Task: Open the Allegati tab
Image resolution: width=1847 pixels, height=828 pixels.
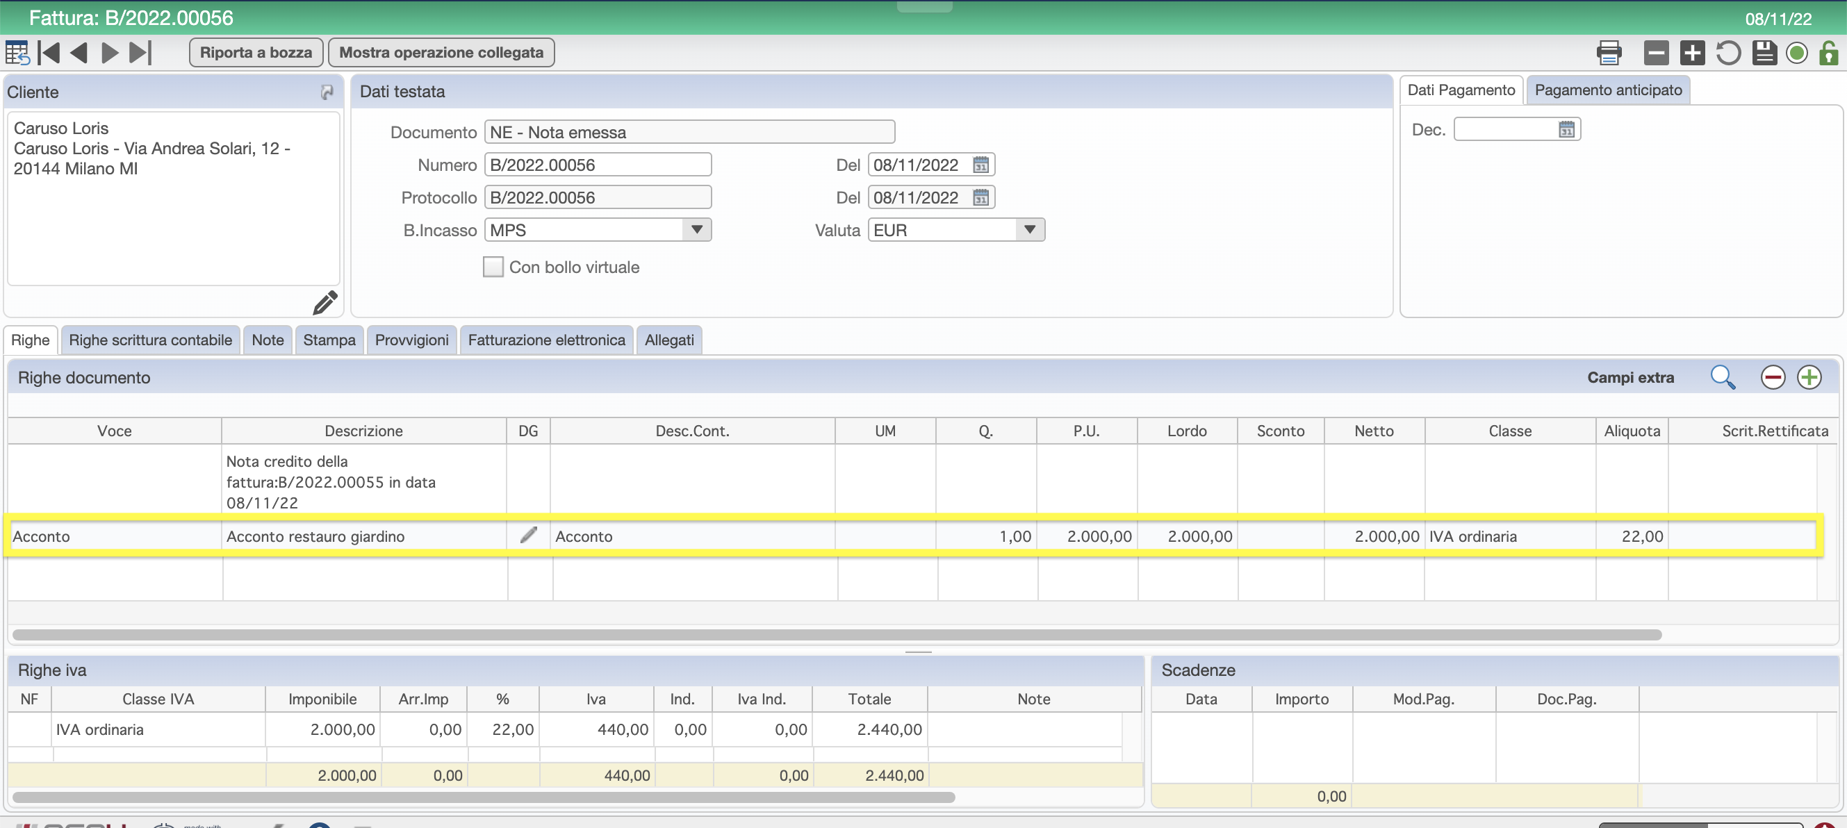Action: tap(669, 340)
